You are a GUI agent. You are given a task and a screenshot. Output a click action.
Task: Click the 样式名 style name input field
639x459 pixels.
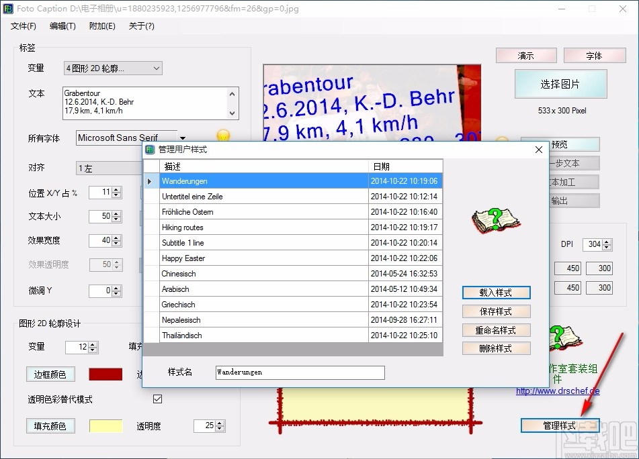click(300, 372)
